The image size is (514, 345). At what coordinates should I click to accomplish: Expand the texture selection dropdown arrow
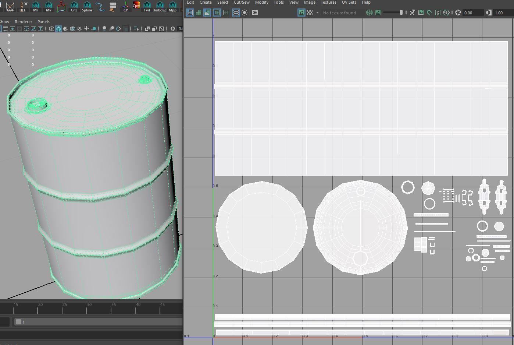317,13
